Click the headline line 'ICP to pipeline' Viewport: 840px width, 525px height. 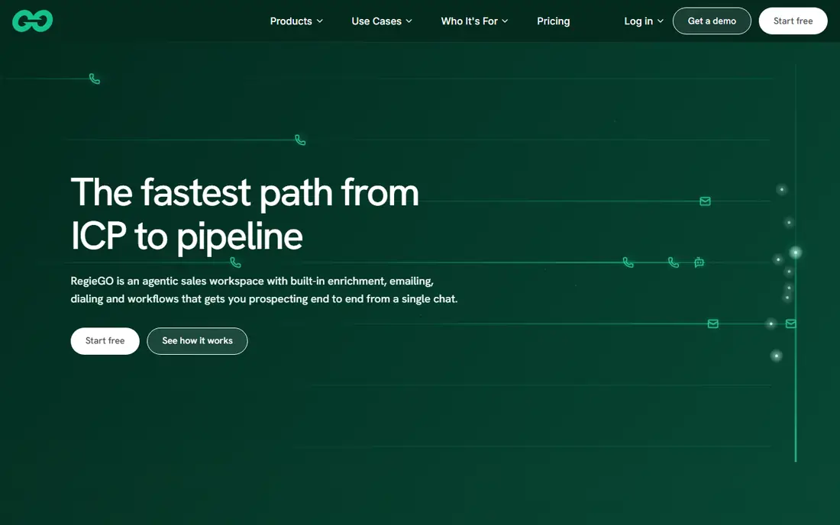point(187,237)
